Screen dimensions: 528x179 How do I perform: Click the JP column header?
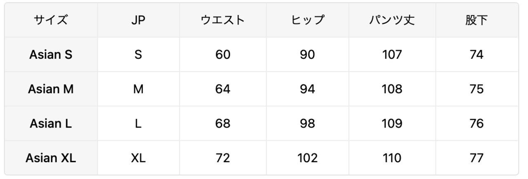pyautogui.click(x=138, y=21)
